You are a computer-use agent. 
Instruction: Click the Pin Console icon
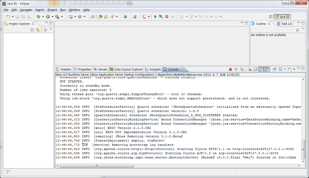pos(274,69)
